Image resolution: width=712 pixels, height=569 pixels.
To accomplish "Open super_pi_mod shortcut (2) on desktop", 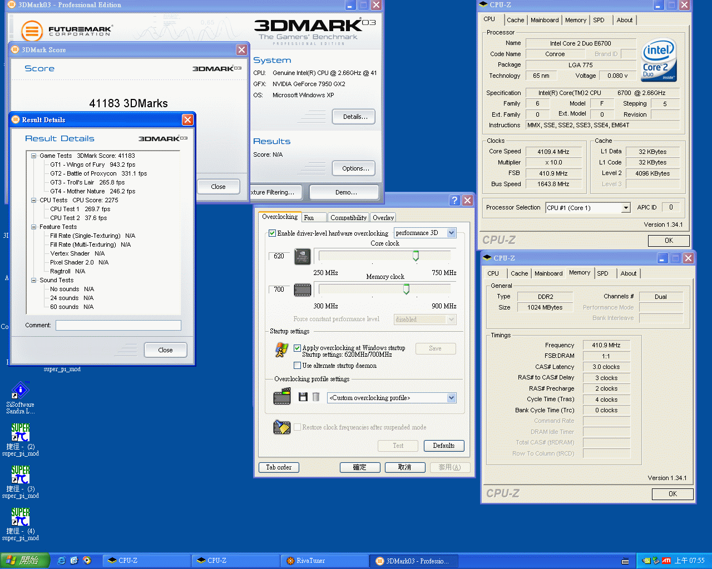I will [21, 432].
